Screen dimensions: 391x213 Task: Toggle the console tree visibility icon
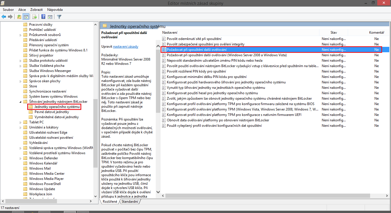(x=26, y=17)
